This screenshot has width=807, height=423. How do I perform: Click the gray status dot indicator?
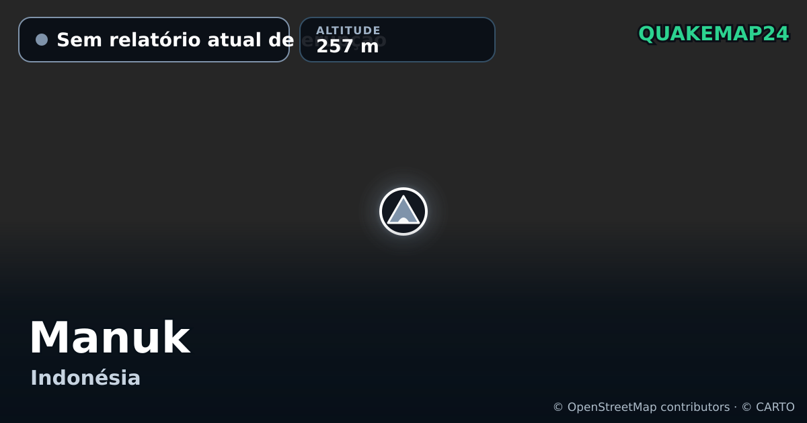coord(42,40)
